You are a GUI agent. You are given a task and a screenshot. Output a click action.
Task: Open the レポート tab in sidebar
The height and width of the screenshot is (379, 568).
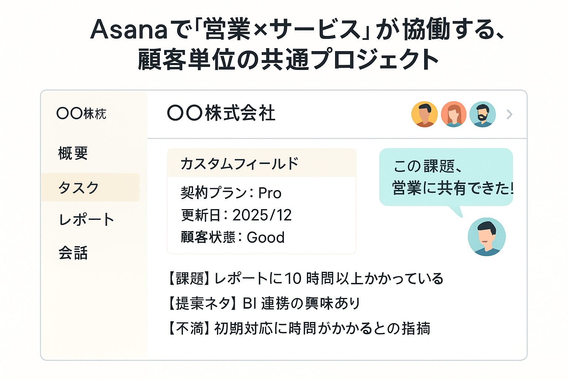pos(86,220)
